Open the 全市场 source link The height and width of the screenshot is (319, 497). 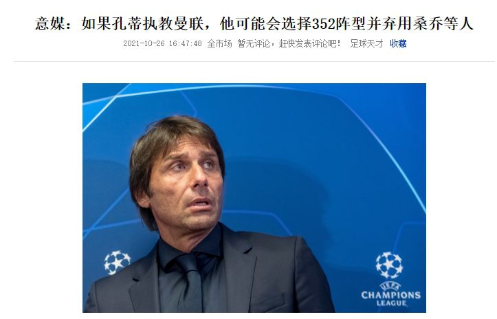click(219, 43)
